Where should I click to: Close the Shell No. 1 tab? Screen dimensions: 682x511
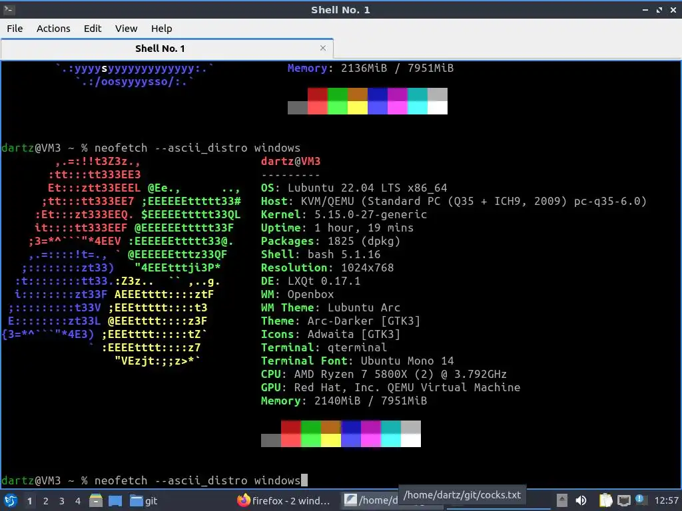click(x=323, y=48)
